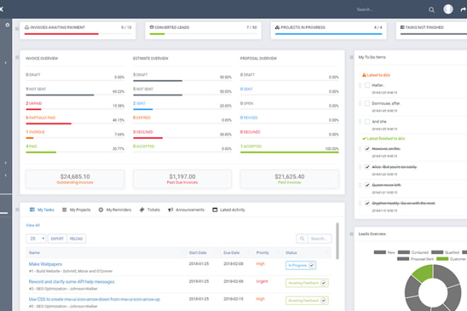Sort tasks by Start Date column
This screenshot has height=311, width=467.
(197, 252)
